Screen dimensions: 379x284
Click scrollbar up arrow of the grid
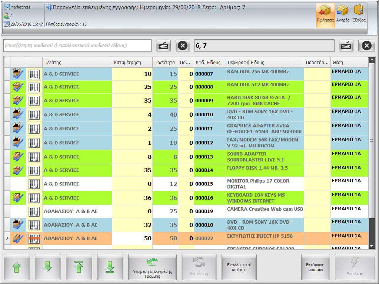[372, 60]
